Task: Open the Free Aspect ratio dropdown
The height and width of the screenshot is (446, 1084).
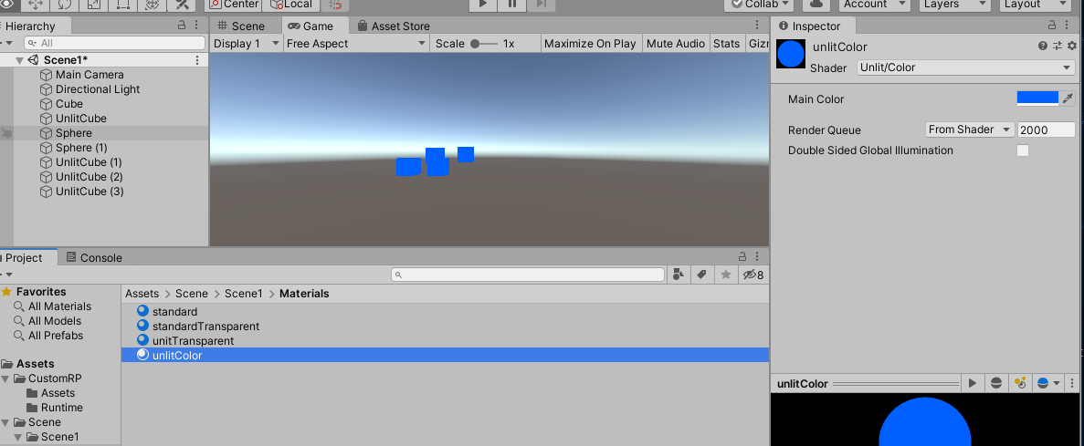Action: coord(355,44)
